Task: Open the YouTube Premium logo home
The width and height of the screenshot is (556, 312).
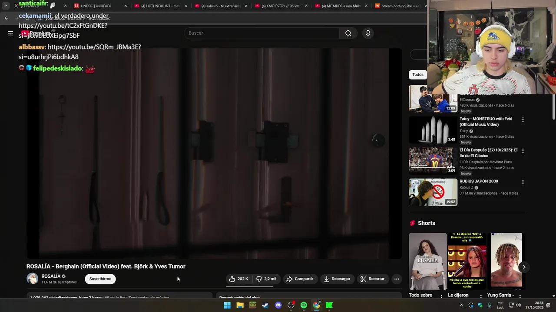Action: [36, 33]
